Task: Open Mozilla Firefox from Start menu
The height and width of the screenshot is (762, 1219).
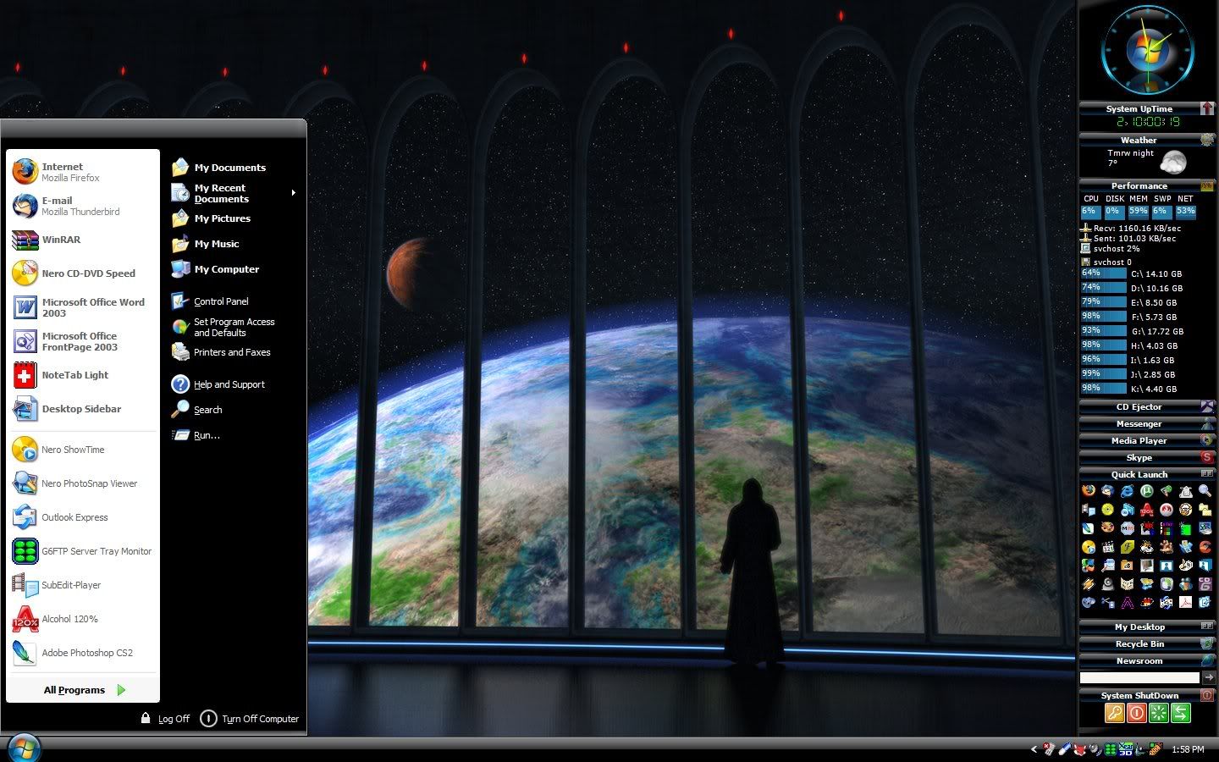Action: pyautogui.click(x=82, y=171)
